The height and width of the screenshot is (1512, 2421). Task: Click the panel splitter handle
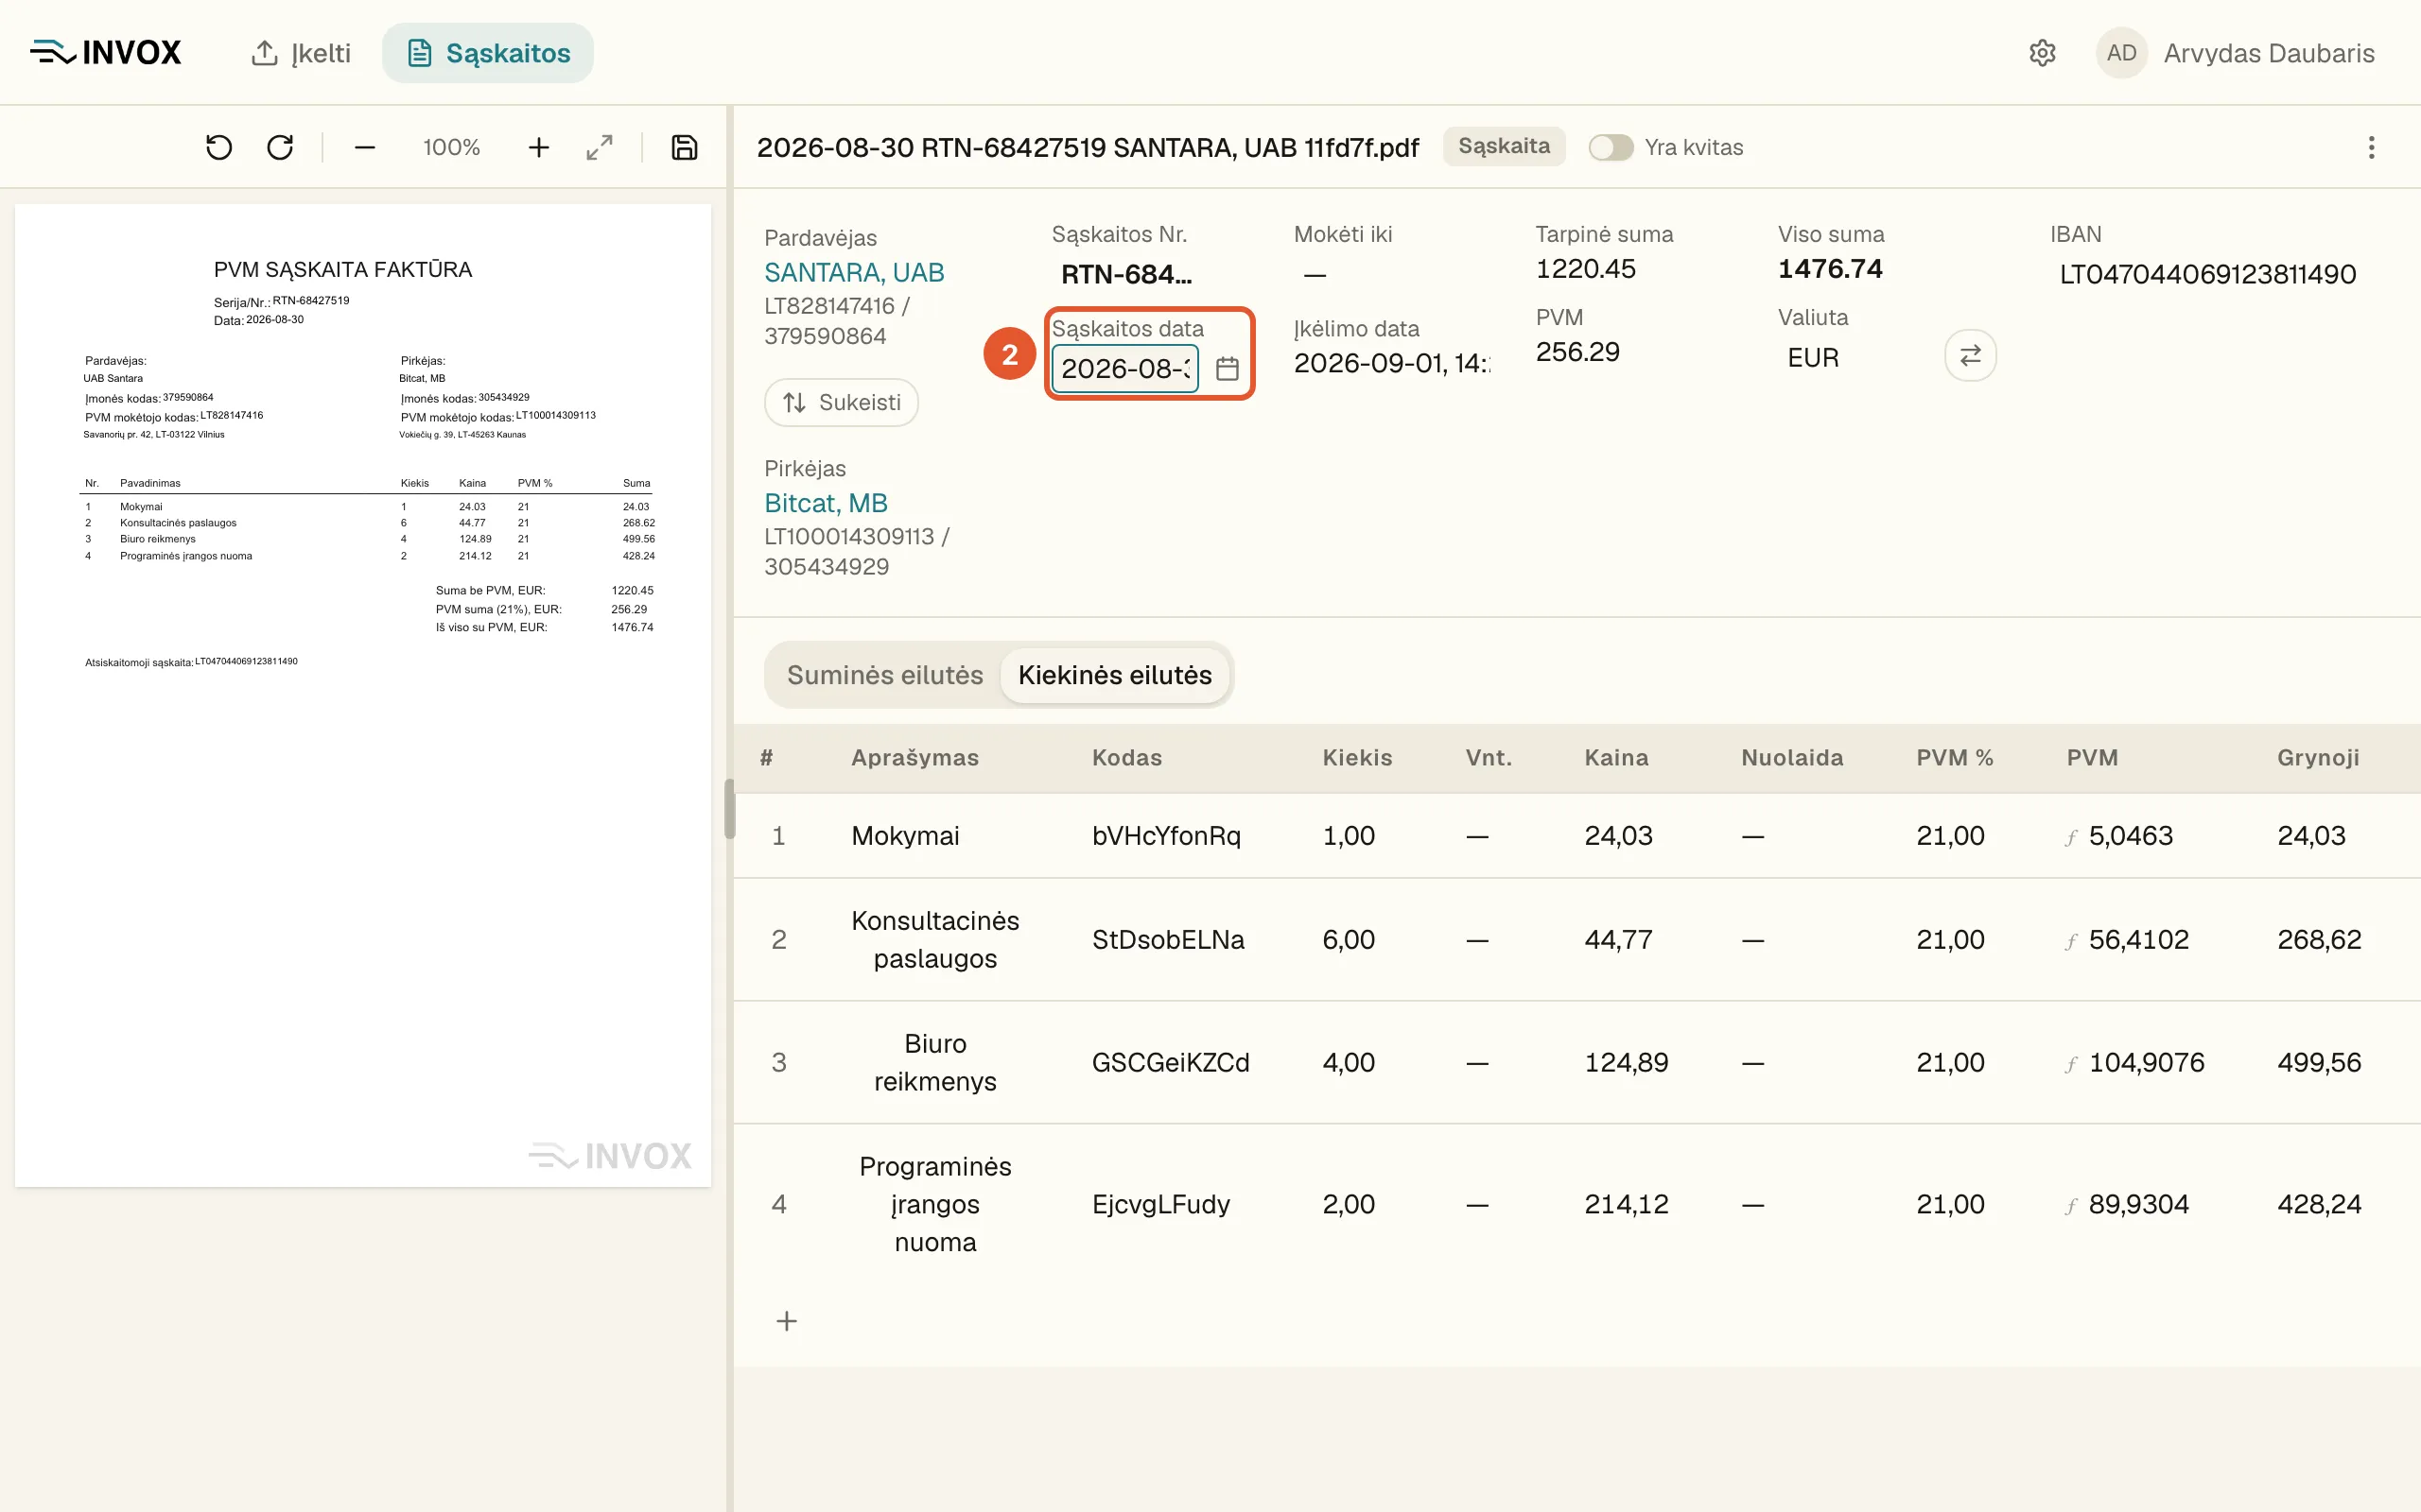pyautogui.click(x=729, y=809)
